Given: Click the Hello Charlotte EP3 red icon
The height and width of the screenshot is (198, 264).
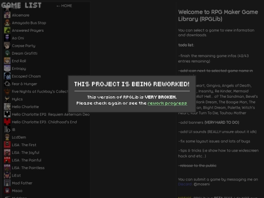Looking at the screenshot, I should [7, 122].
